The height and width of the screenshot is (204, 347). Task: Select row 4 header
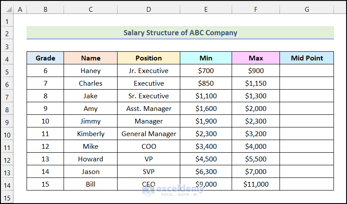pyautogui.click(x=7, y=58)
